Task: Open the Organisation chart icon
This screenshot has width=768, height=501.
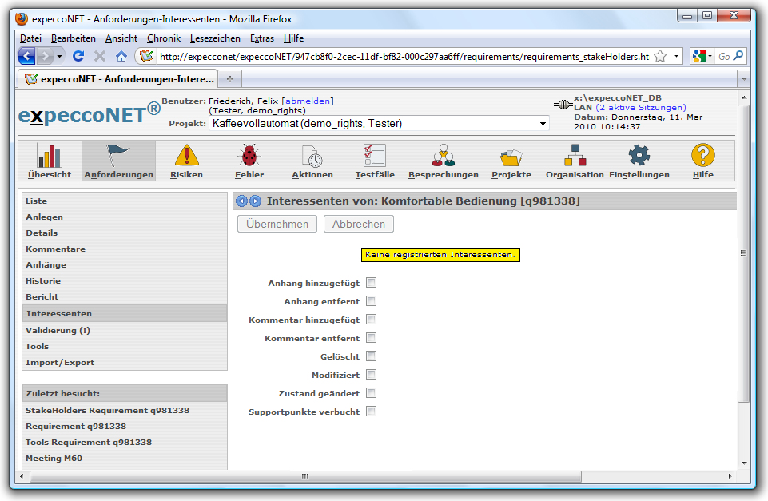Action: tap(575, 156)
